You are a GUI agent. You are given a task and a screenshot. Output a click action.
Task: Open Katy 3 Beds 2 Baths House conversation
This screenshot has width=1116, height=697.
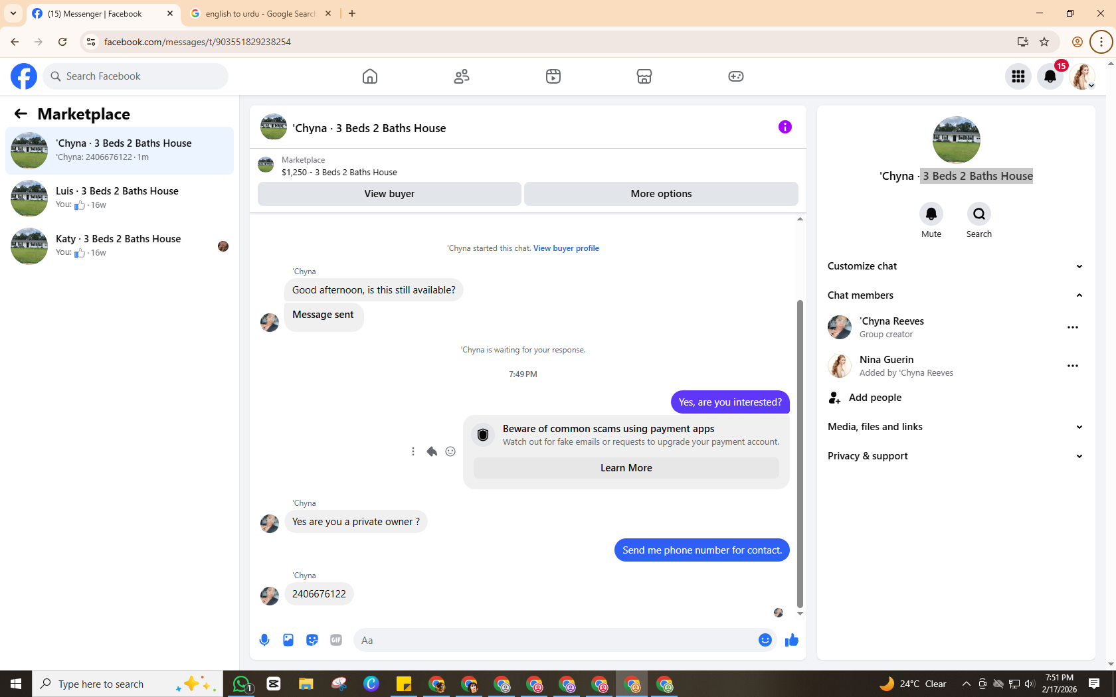pos(120,246)
